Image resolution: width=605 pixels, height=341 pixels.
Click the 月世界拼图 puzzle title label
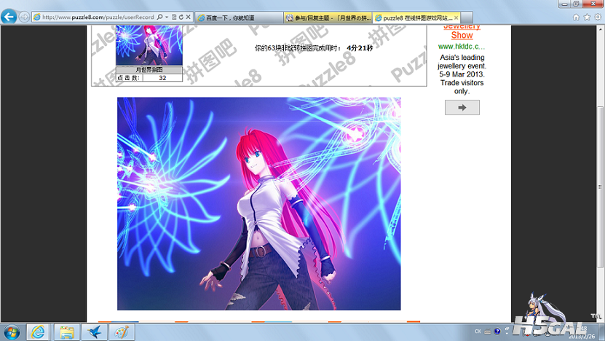[149, 70]
